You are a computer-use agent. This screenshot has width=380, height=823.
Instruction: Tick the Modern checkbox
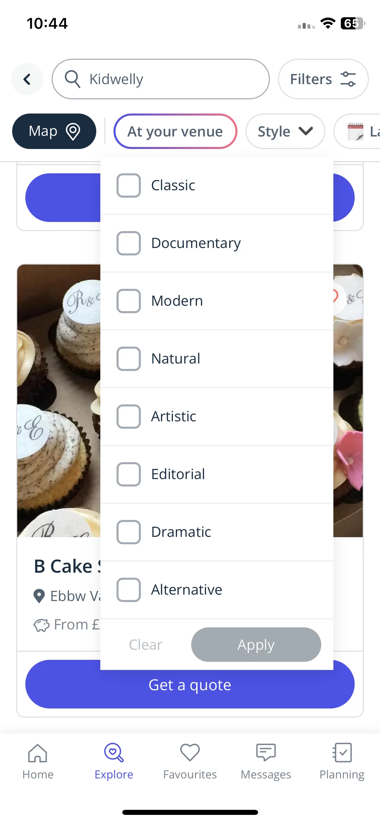click(x=129, y=301)
